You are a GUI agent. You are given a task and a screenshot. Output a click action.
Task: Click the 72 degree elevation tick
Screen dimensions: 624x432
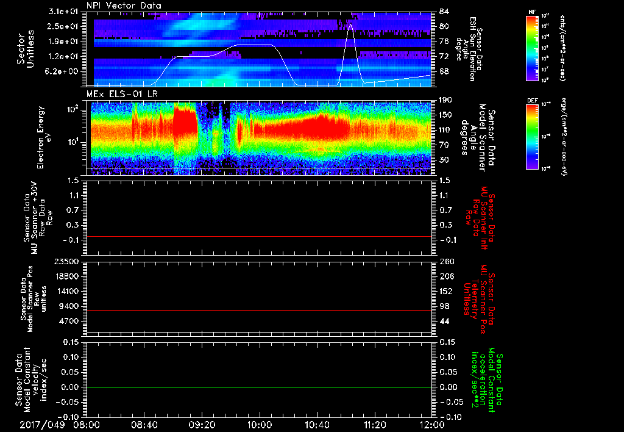click(x=444, y=57)
